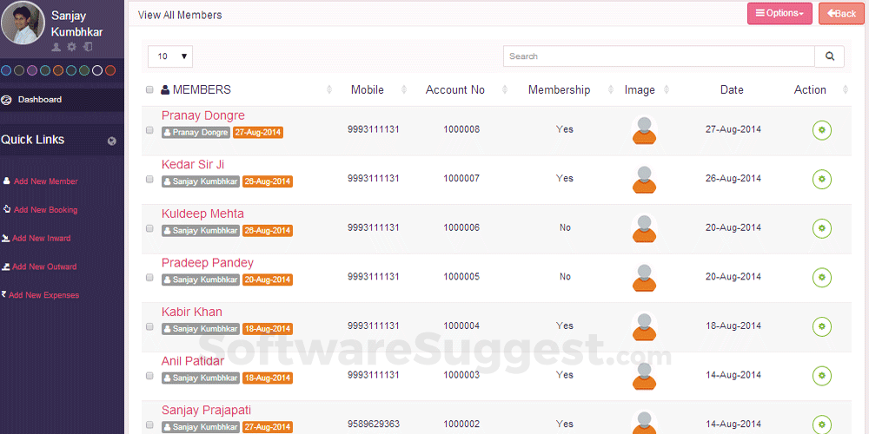Click the user profile icon under the username
The height and width of the screenshot is (434, 869).
pyautogui.click(x=56, y=47)
